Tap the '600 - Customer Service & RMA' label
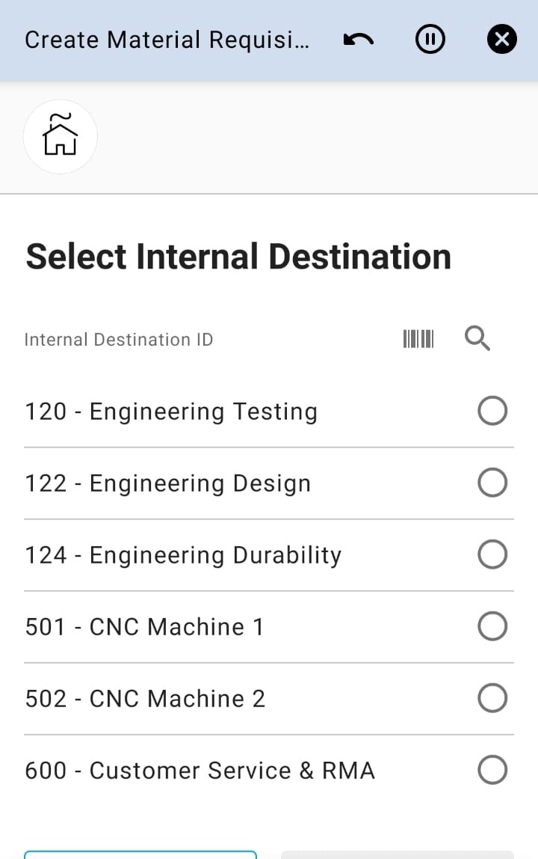The image size is (538, 859). [x=200, y=771]
